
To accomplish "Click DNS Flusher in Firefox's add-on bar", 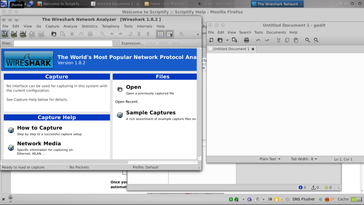I will [304, 199].
